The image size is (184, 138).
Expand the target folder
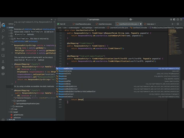(16, 112)
